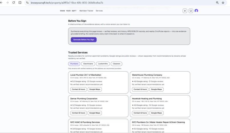Click the WaterHouse Plumbing Company title
Viewport: 230px width, 133px height.
point(147,75)
